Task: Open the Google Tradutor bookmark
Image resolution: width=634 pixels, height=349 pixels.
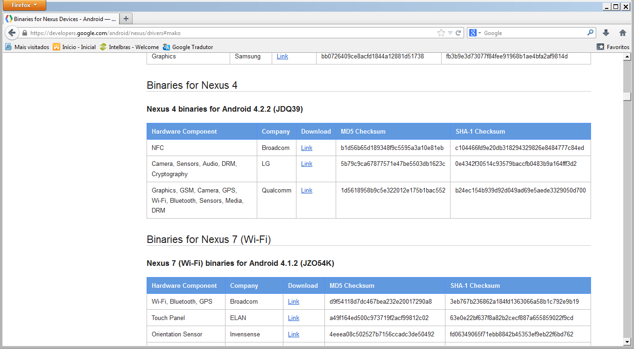Action: click(x=188, y=47)
